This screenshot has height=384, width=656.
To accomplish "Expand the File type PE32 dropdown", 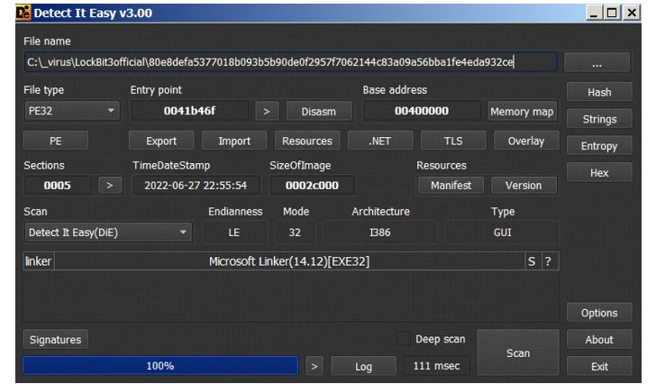I will [72, 111].
